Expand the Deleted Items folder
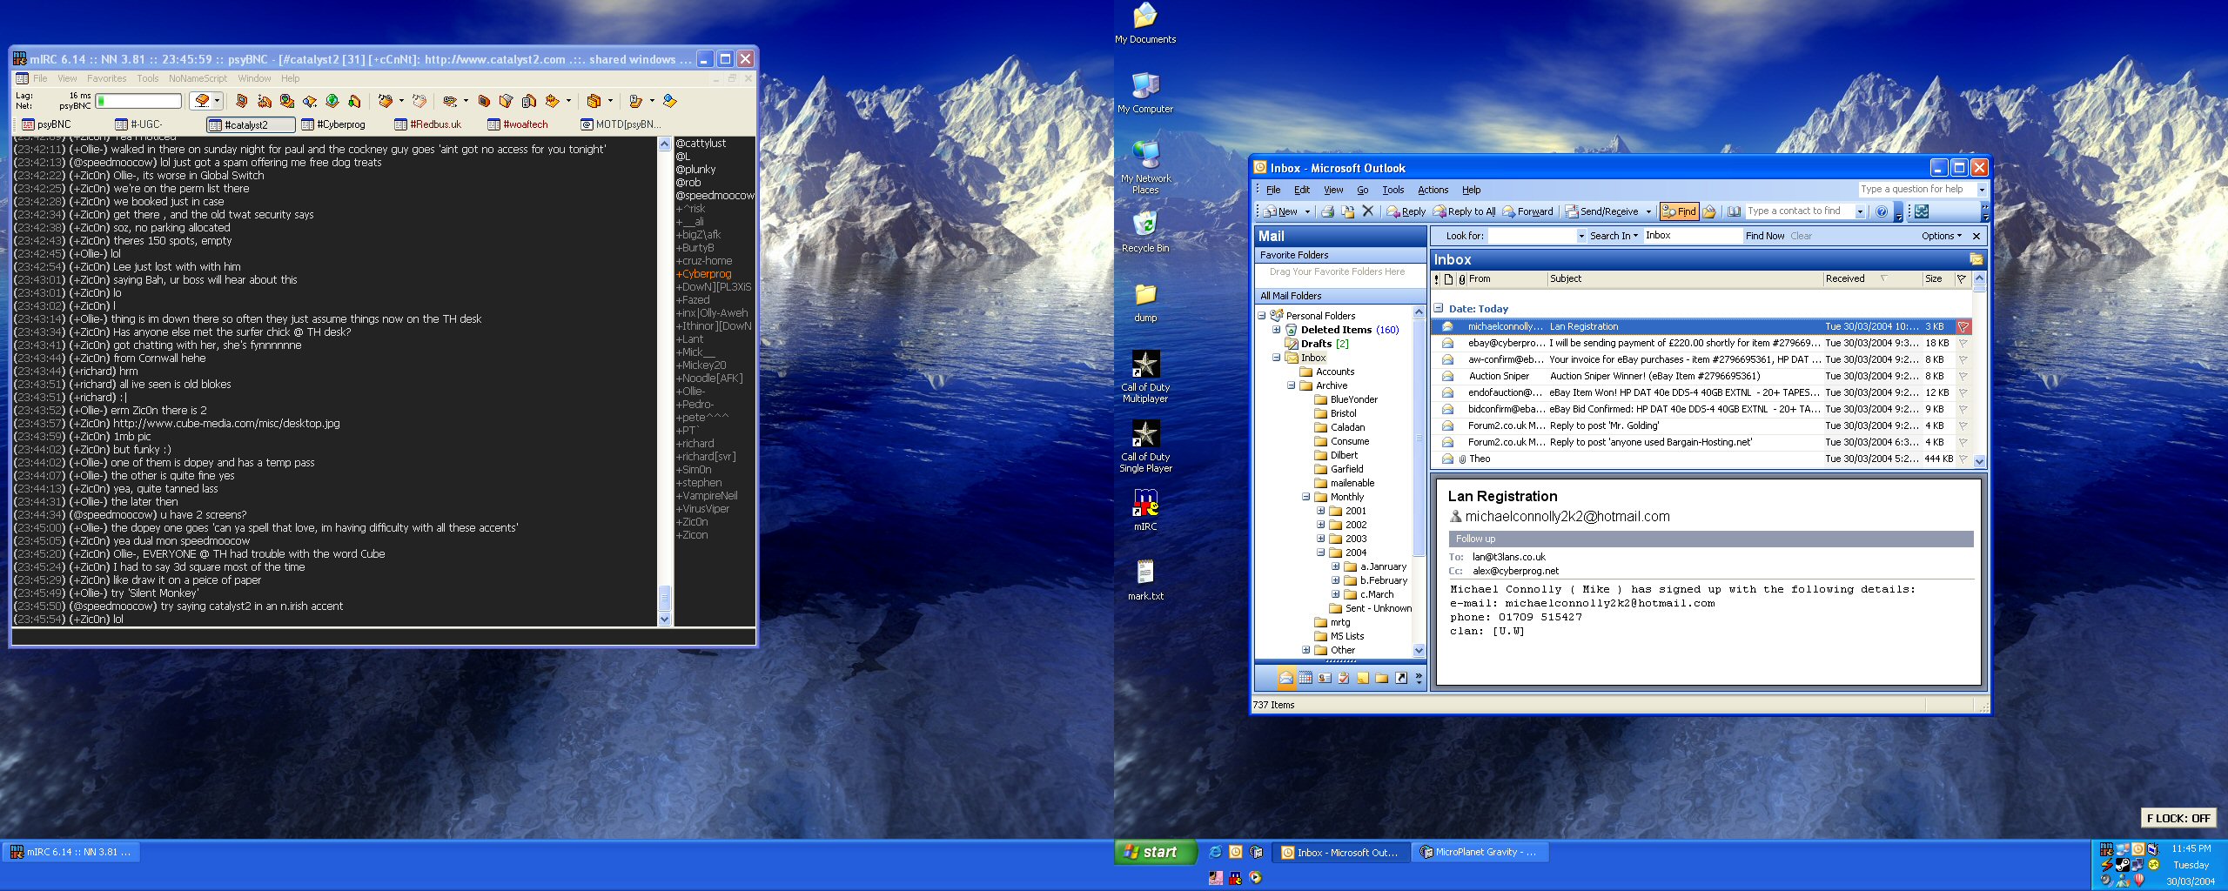The image size is (2228, 891). point(1277,330)
